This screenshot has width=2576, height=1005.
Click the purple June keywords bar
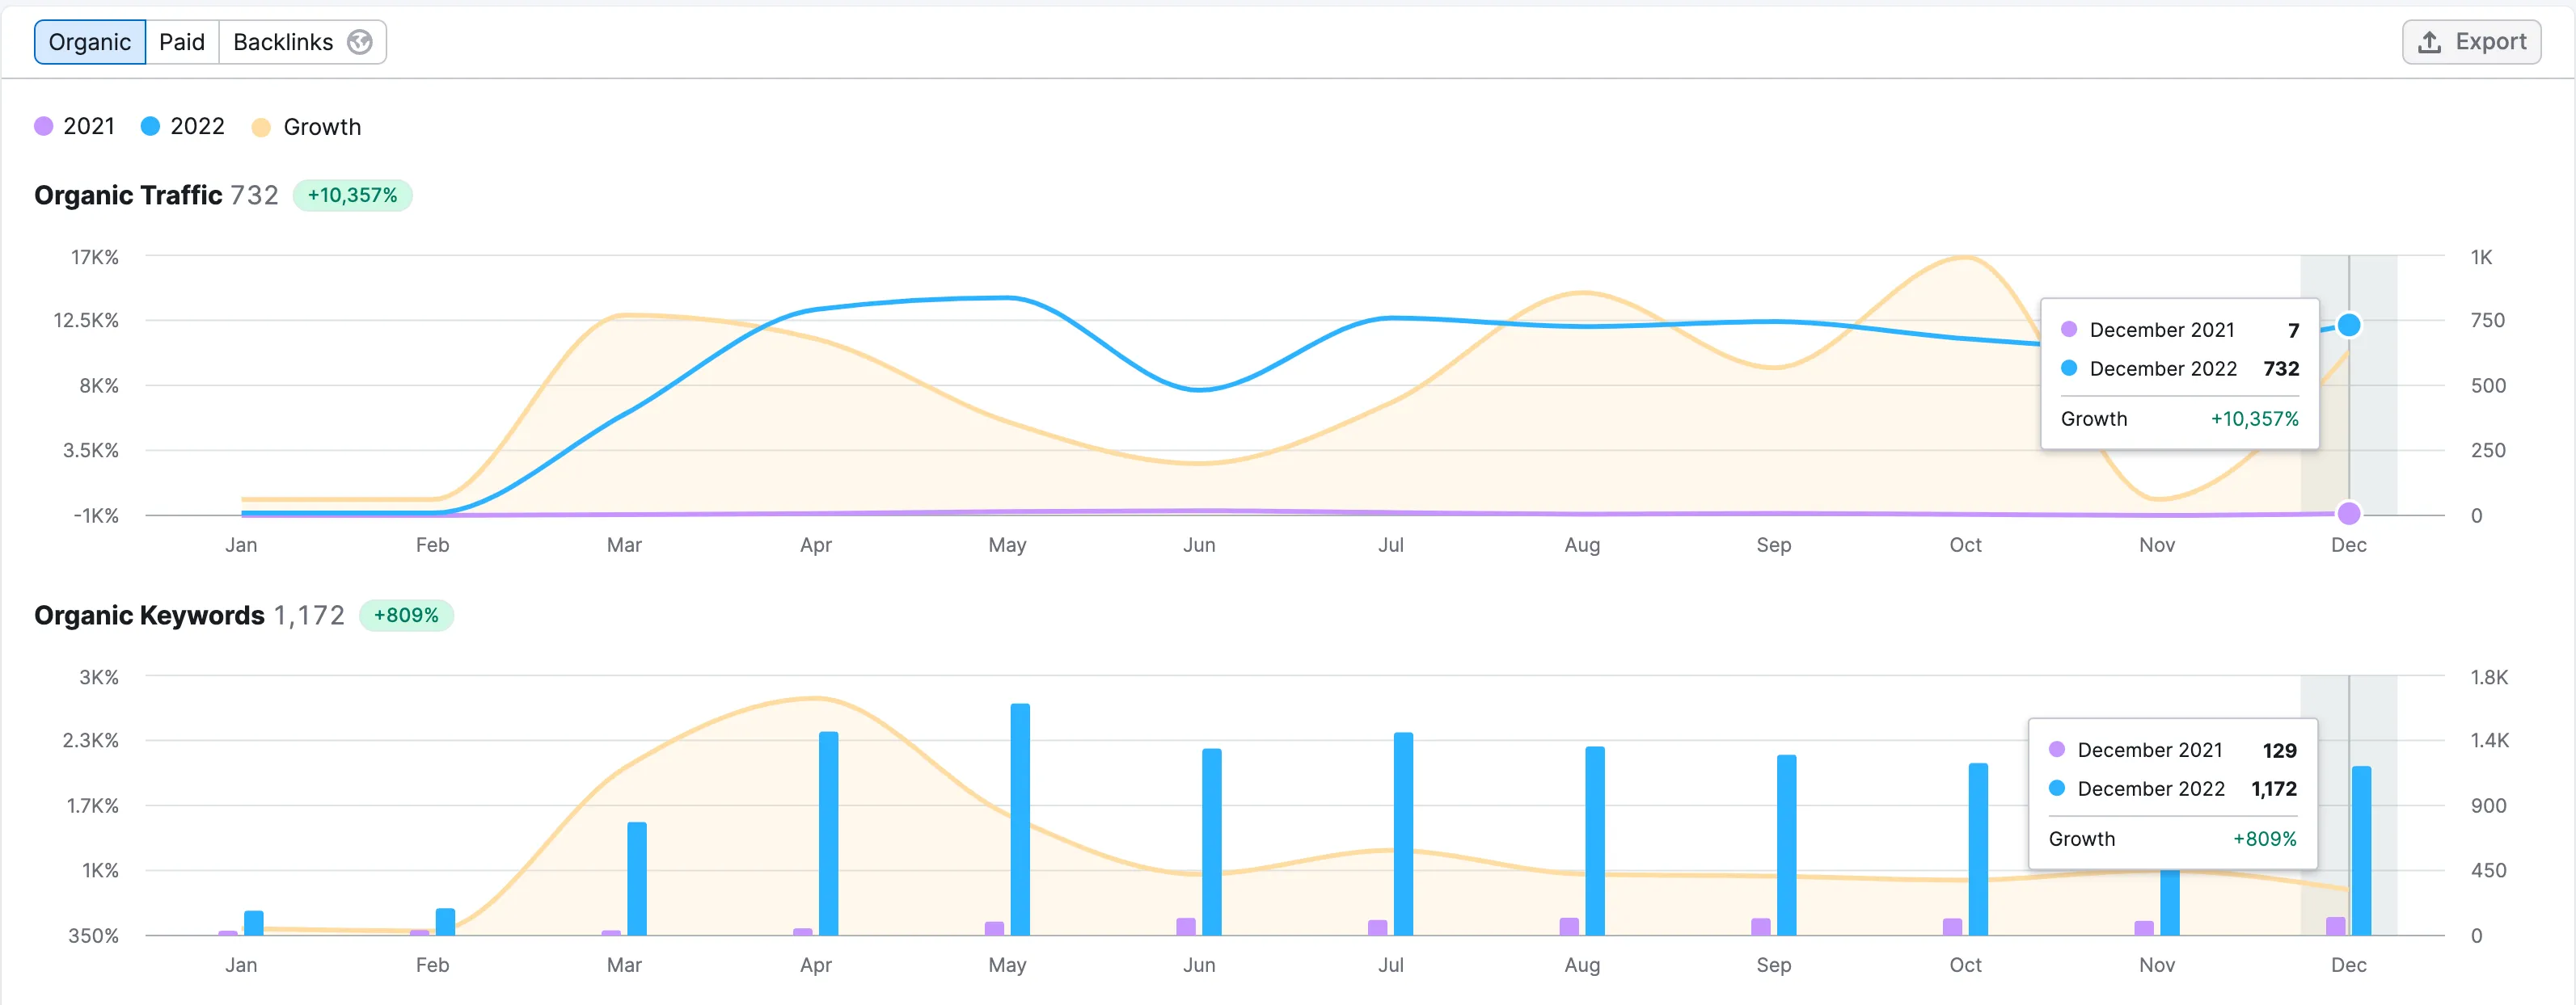pos(1186,926)
